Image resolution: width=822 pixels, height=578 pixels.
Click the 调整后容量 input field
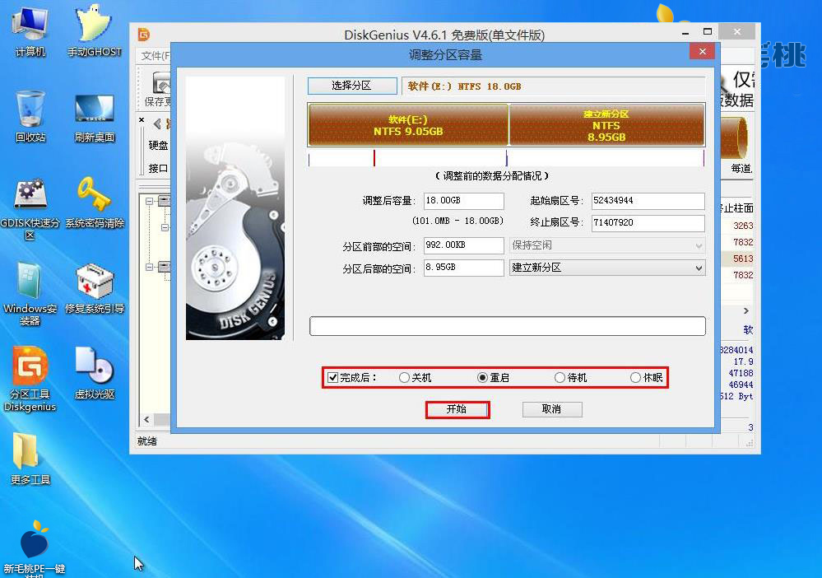point(463,201)
